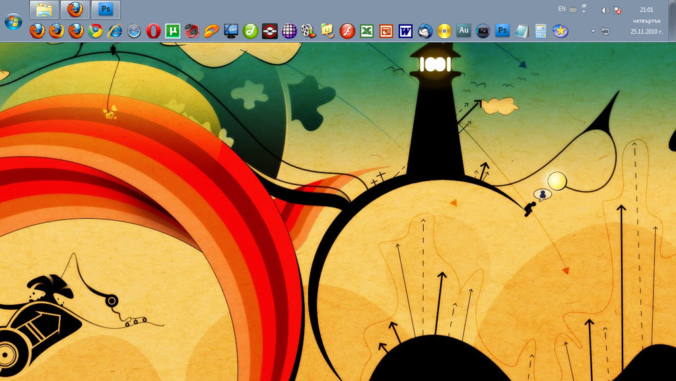Launch the Opera browser icon
This screenshot has width=676, height=381.
pyautogui.click(x=153, y=31)
